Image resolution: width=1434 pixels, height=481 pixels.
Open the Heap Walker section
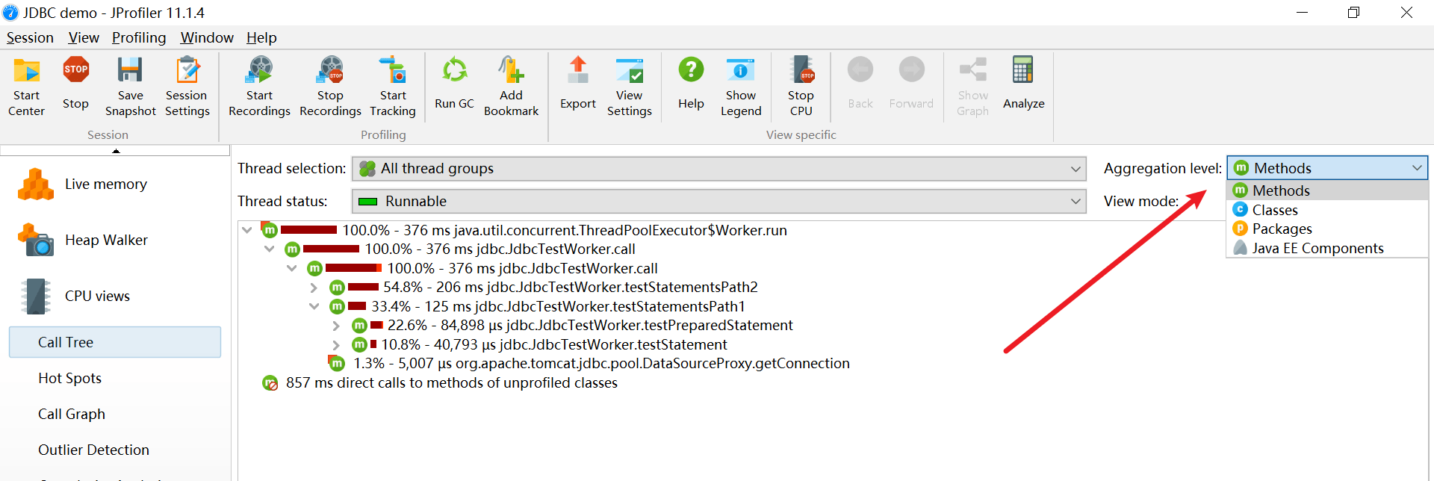(105, 241)
